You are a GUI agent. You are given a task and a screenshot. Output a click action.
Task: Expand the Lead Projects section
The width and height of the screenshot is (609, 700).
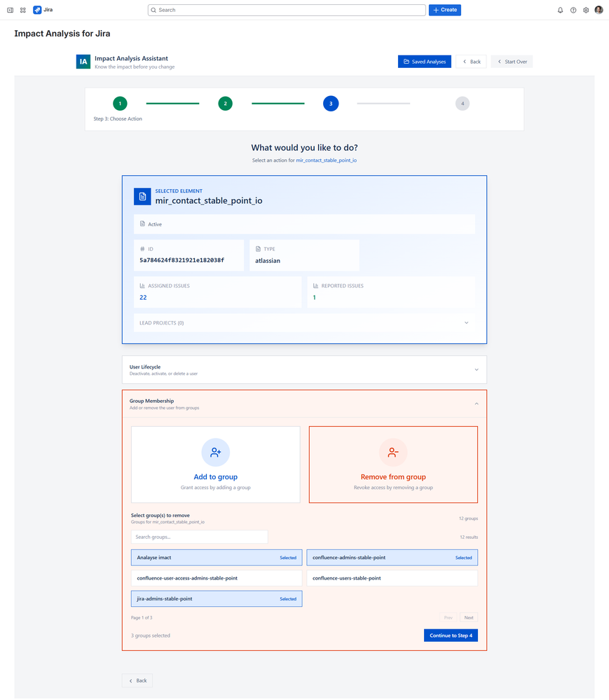[x=465, y=322]
